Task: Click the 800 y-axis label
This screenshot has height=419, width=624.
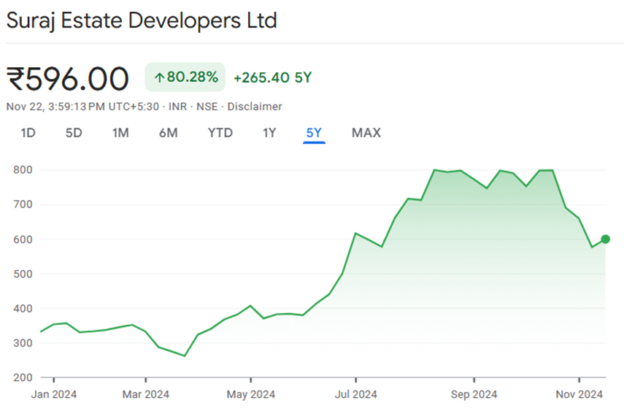Action: click(23, 170)
